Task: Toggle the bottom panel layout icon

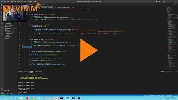Action: 159,1
